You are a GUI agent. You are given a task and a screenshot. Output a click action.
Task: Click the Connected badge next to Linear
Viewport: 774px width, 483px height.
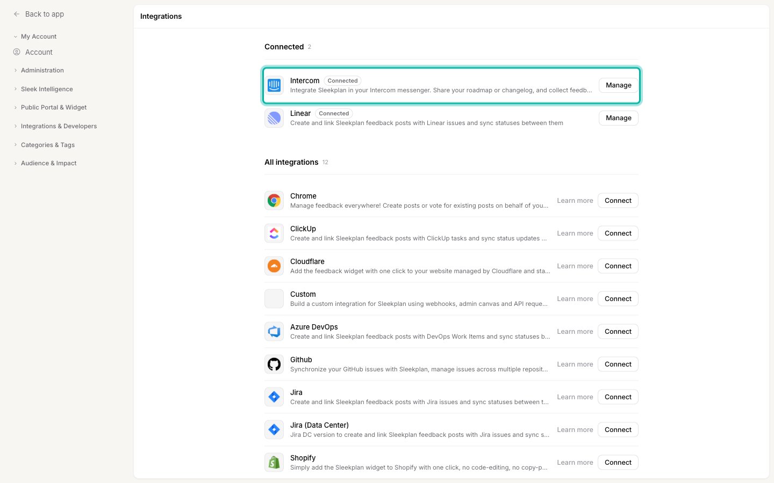(334, 114)
